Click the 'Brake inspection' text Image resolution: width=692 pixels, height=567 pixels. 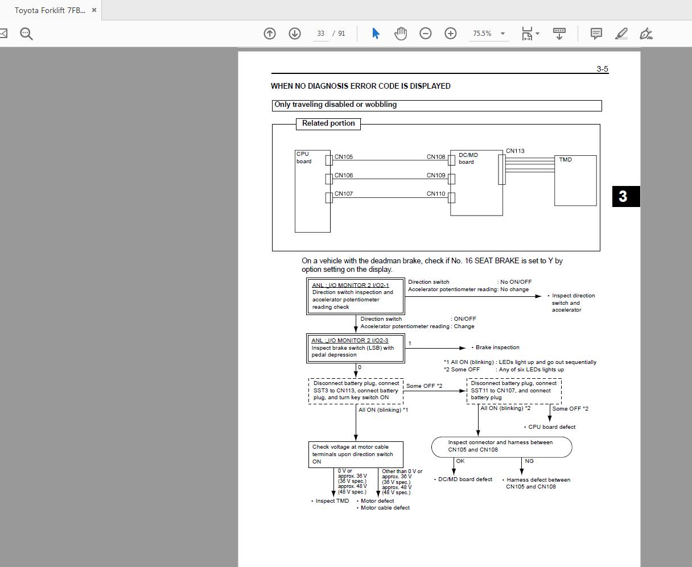497,347
